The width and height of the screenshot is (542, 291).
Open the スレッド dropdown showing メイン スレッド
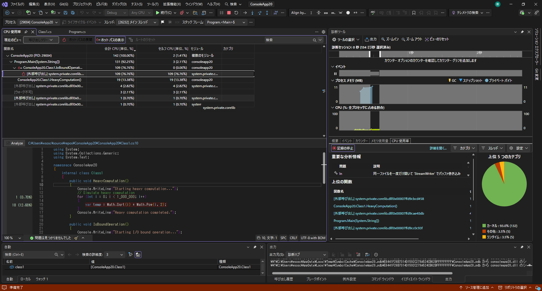137,22
